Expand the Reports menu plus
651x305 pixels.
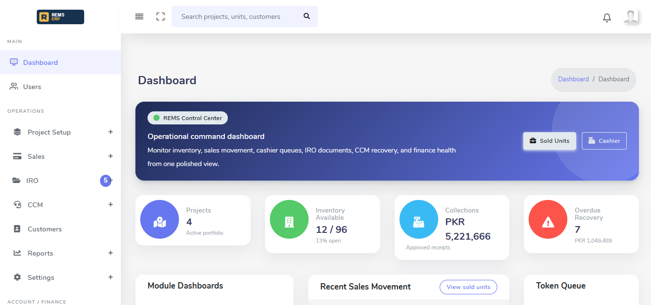(x=110, y=253)
